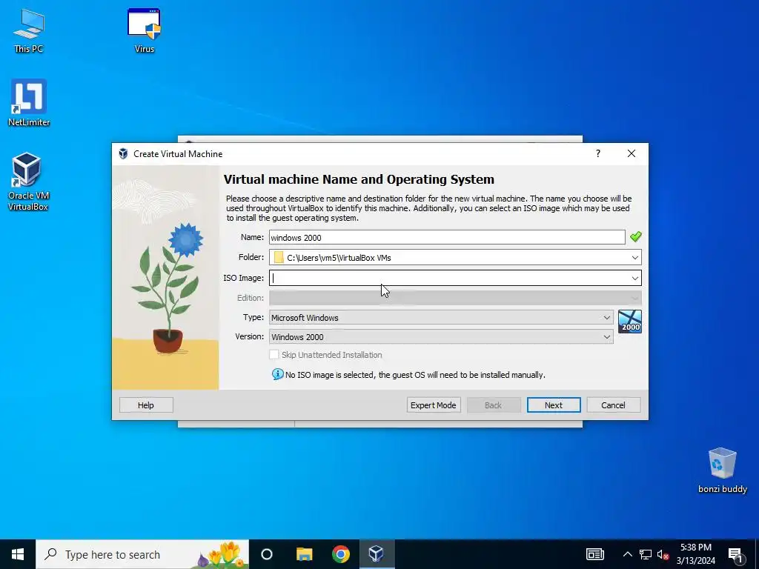
Task: Click Next to continue the wizard
Action: (553, 405)
